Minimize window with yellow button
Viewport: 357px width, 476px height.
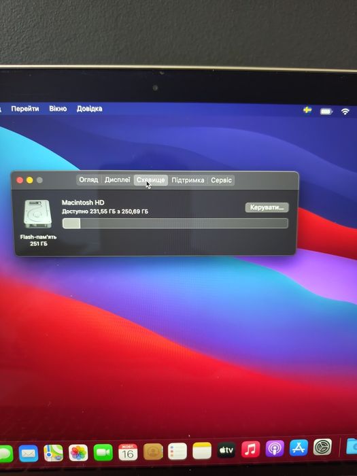click(x=30, y=180)
